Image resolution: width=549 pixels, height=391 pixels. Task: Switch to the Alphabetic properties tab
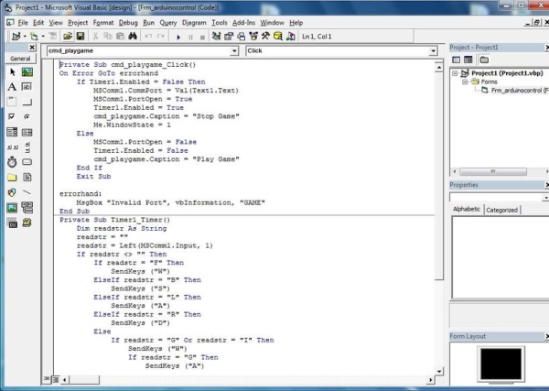[467, 209]
